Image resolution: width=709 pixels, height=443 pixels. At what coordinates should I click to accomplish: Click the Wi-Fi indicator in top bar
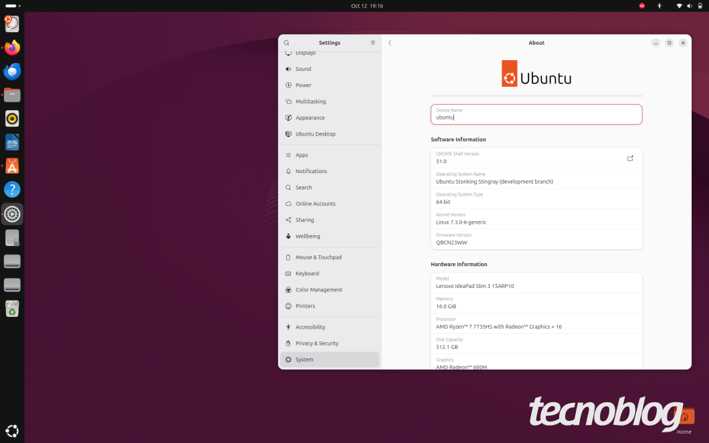point(679,6)
